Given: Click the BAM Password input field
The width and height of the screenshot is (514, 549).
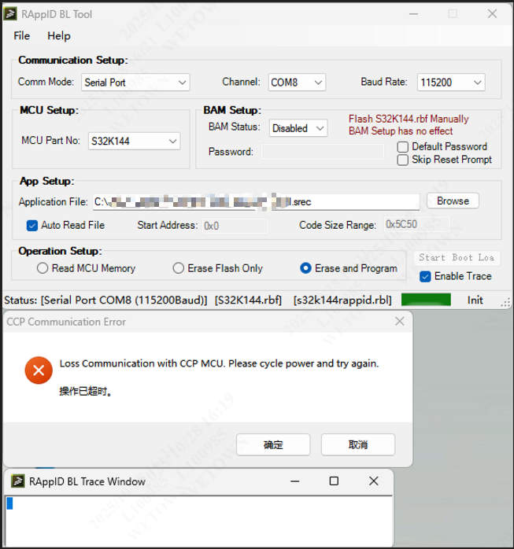Looking at the screenshot, I should point(323,152).
